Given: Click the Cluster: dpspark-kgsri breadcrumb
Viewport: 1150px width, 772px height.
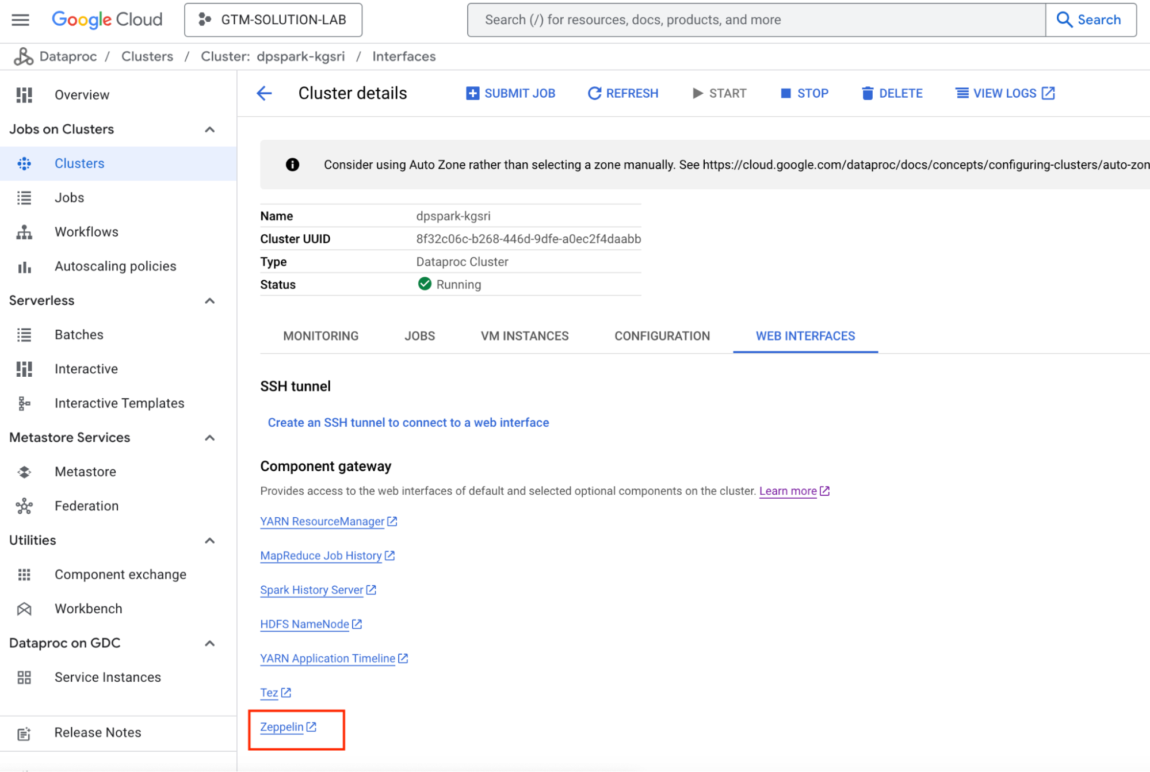Looking at the screenshot, I should coord(273,56).
